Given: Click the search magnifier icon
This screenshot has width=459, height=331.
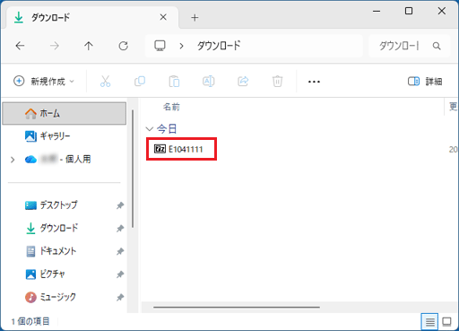Looking at the screenshot, I should (437, 46).
